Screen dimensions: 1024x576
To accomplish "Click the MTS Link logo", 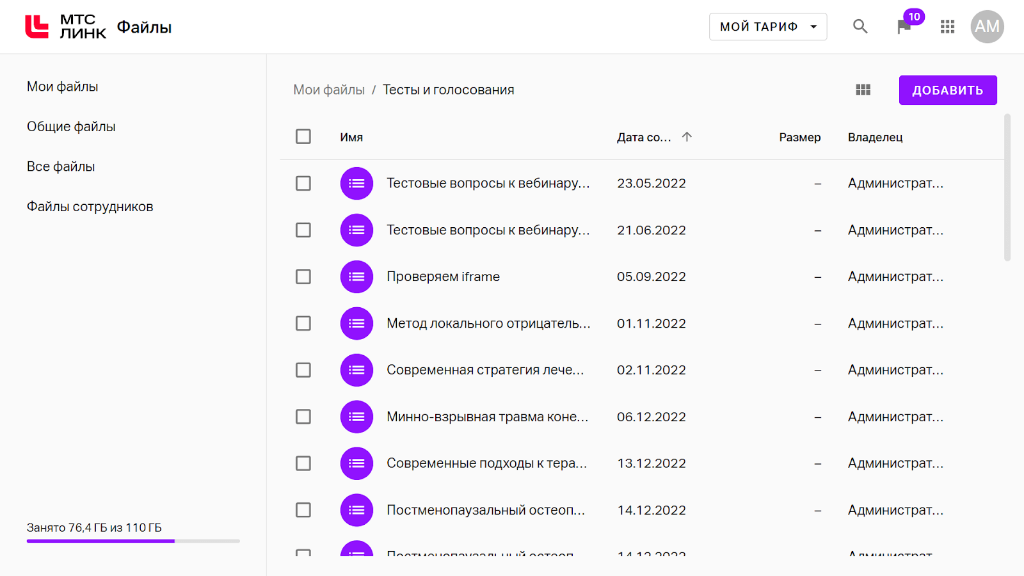I will pyautogui.click(x=65, y=26).
